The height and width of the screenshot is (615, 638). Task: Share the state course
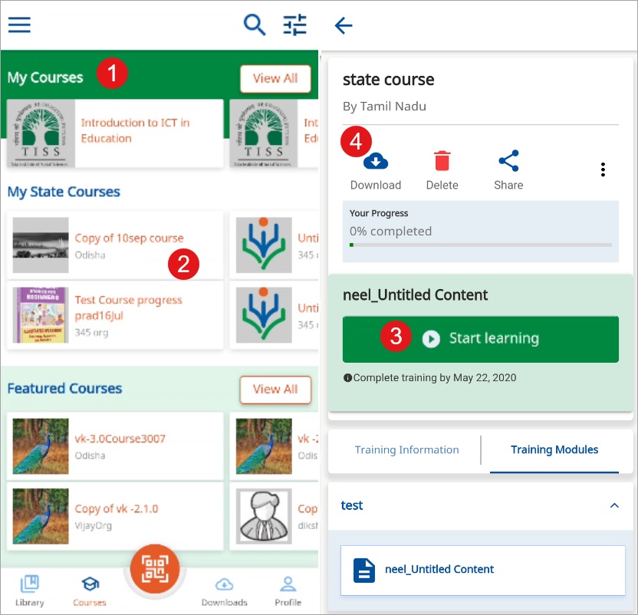[x=508, y=170]
